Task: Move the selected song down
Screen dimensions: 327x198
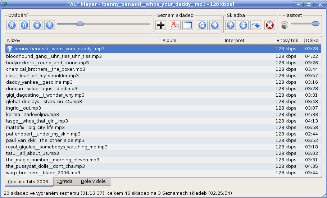Action: coord(243,25)
